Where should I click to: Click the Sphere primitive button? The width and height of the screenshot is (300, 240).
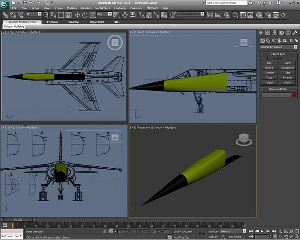[269, 68]
